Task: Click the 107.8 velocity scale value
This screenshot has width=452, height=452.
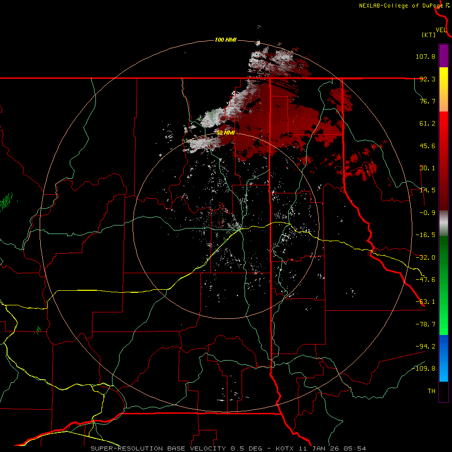Action: click(x=425, y=56)
